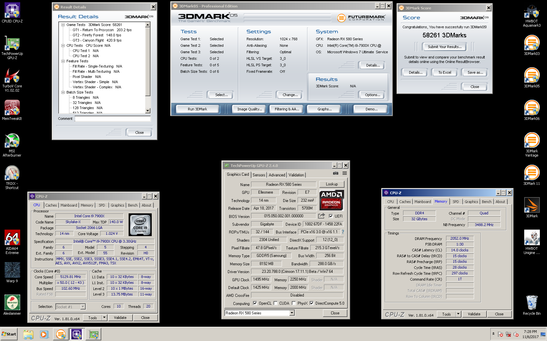Open Image Quality settings button

249,109
